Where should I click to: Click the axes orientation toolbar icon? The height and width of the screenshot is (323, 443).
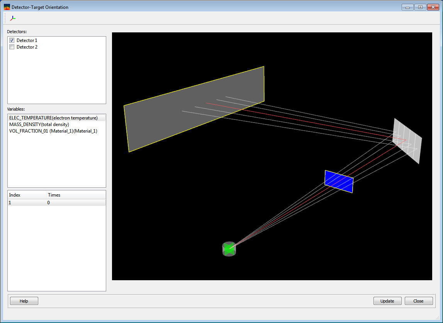pos(13,18)
